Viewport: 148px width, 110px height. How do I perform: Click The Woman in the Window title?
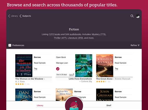29,79
